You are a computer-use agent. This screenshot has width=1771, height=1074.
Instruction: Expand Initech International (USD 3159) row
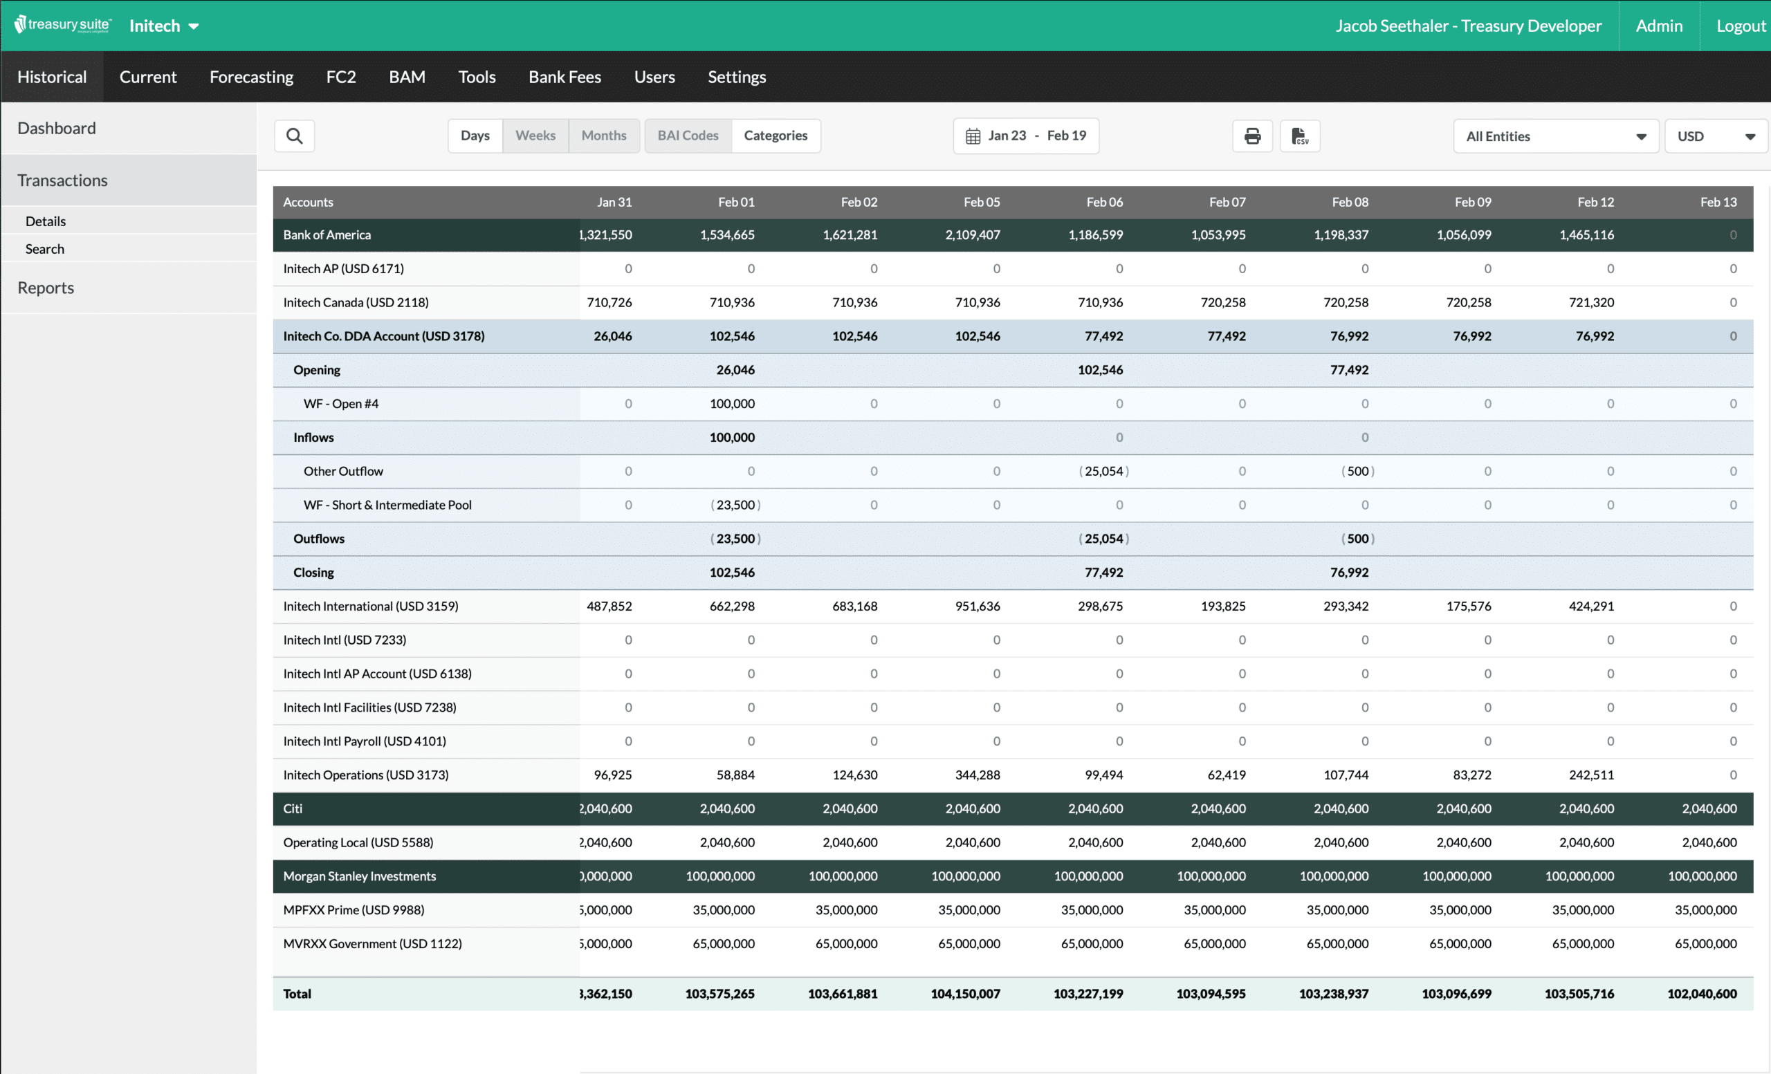coord(1013,607)
